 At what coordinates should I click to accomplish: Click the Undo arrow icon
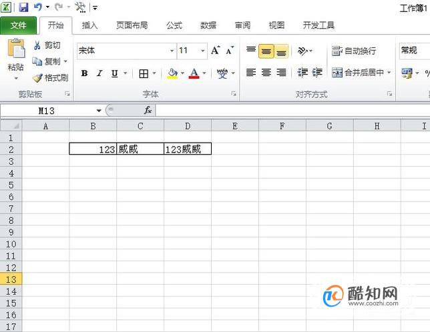38,7
